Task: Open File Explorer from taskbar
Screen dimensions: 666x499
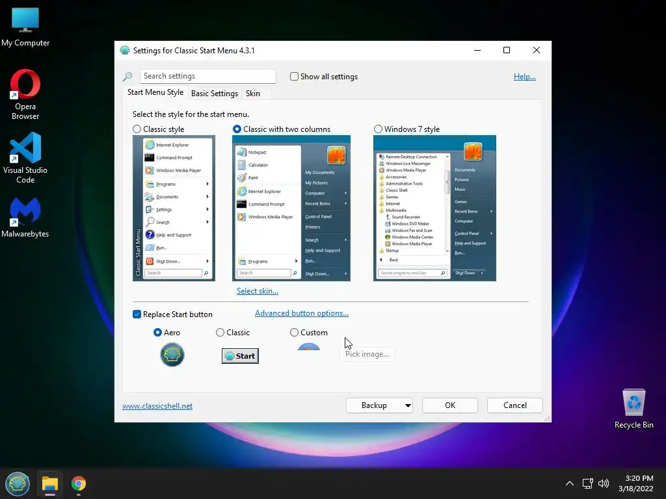Action: tap(49, 483)
